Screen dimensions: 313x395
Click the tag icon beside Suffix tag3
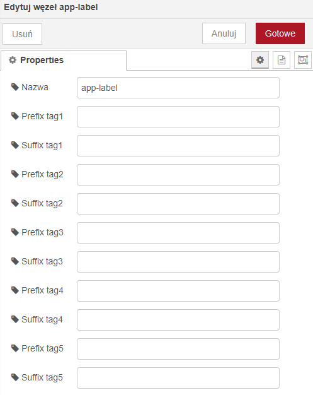click(15, 261)
